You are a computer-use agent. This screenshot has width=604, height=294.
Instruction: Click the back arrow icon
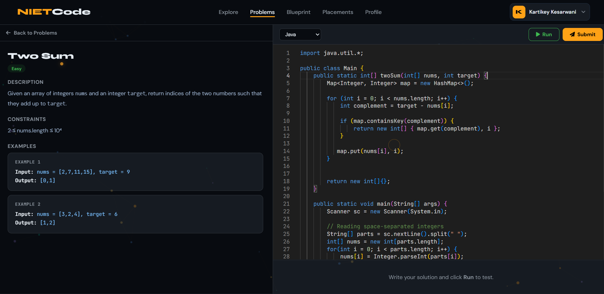click(x=8, y=33)
